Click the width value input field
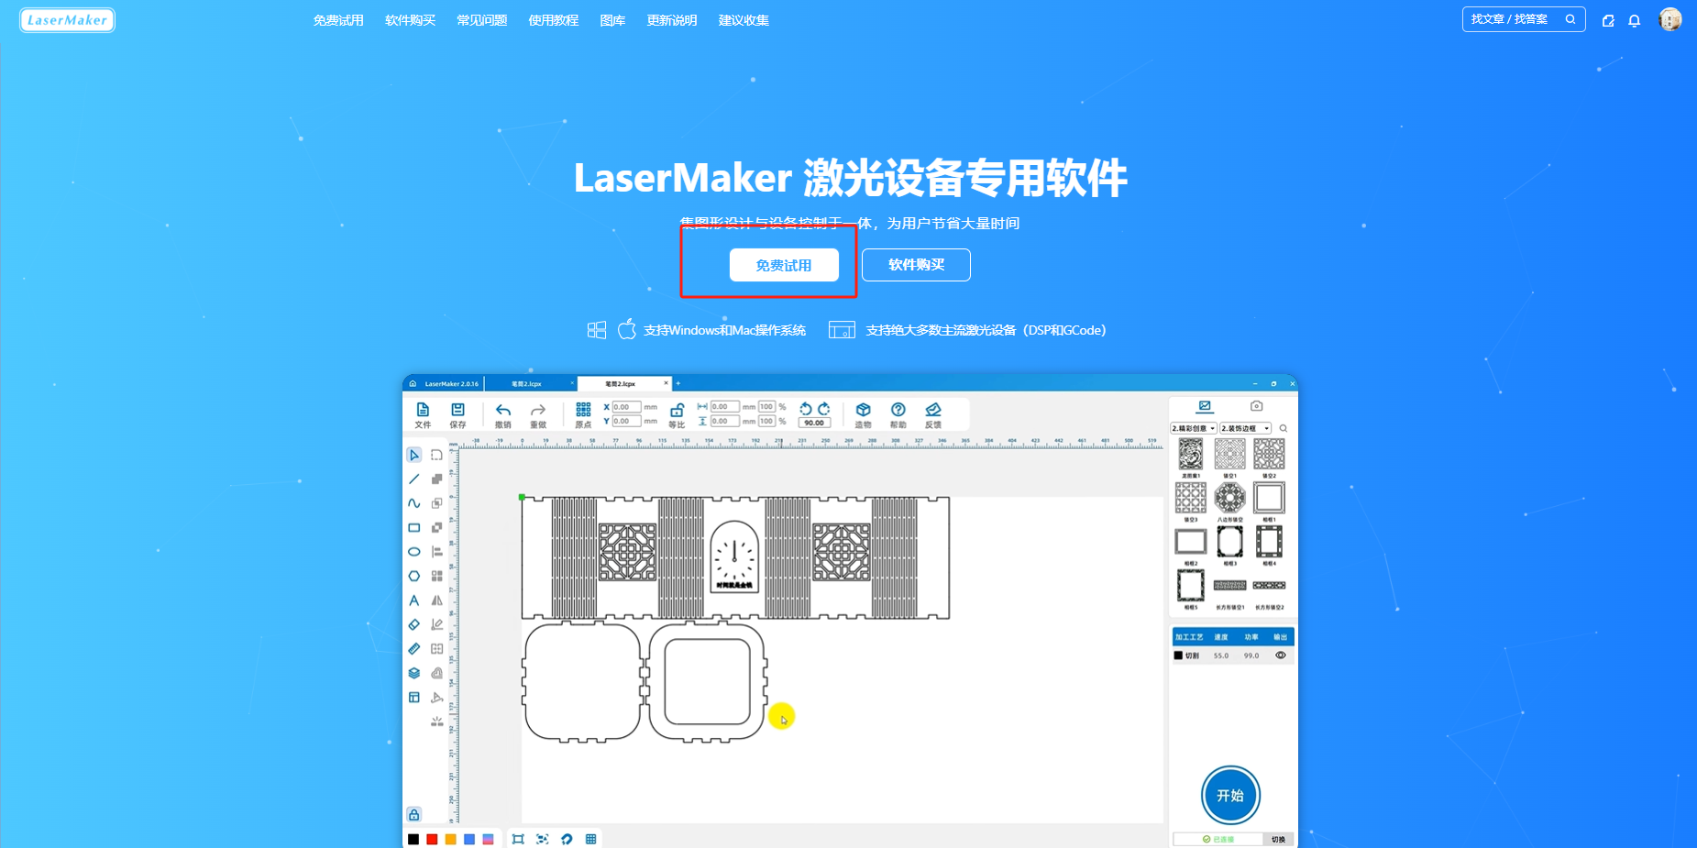This screenshot has height=848, width=1697. tap(725, 406)
